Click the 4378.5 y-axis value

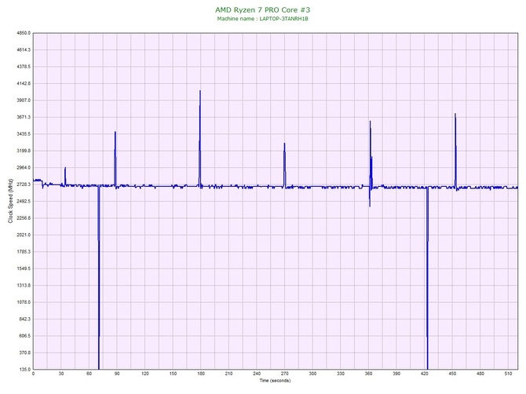click(x=24, y=67)
